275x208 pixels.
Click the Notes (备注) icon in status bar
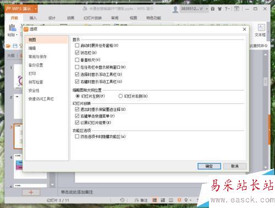click(x=141, y=200)
